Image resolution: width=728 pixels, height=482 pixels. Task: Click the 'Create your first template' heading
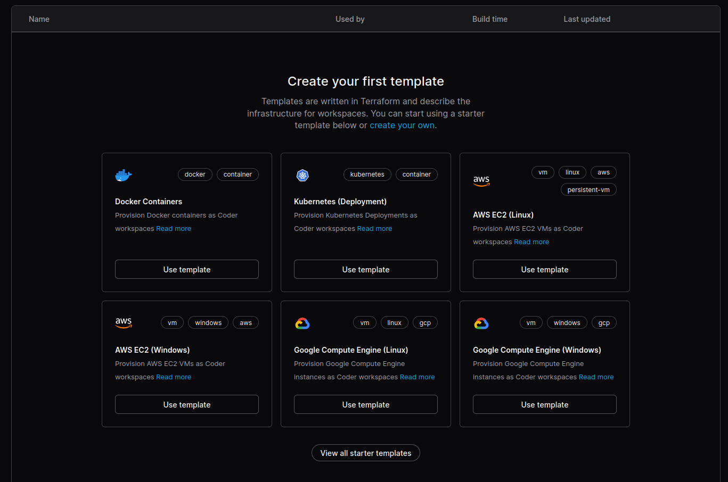pyautogui.click(x=366, y=81)
